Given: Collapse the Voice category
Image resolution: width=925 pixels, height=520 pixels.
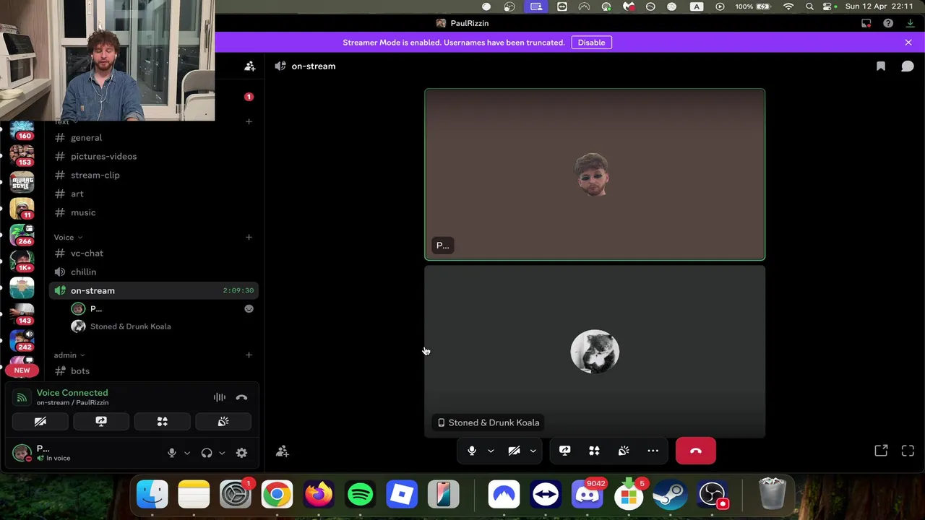Looking at the screenshot, I should click(x=68, y=237).
